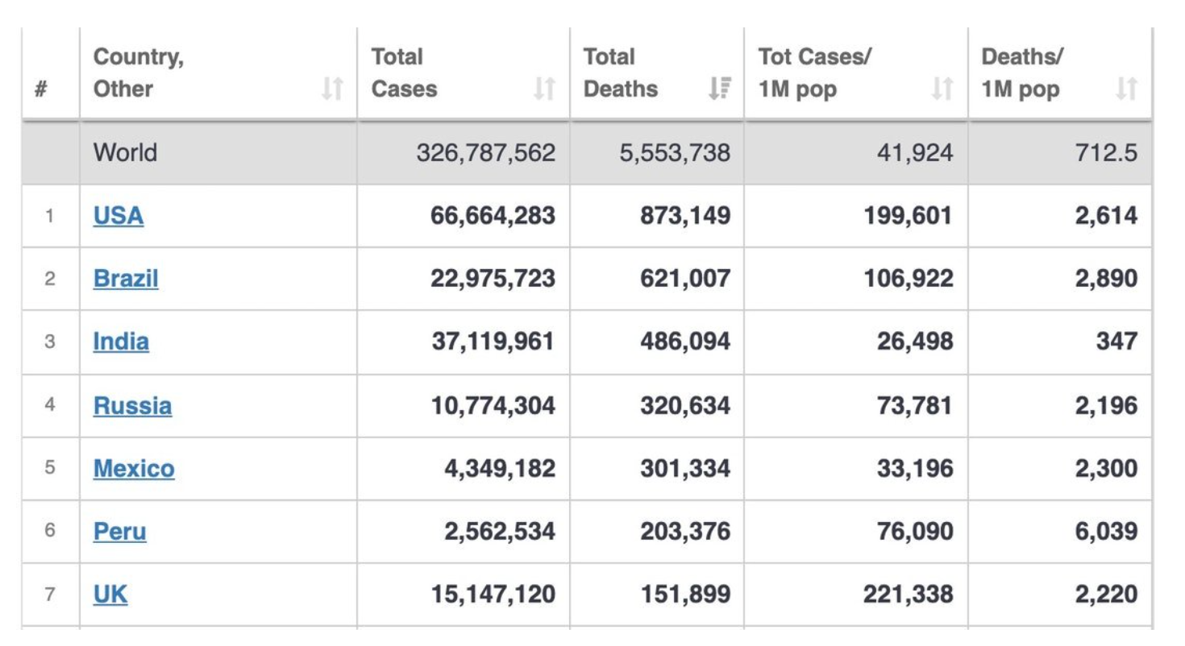1185x646 pixels.
Task: Open the Mexico country link
Action: (x=134, y=468)
